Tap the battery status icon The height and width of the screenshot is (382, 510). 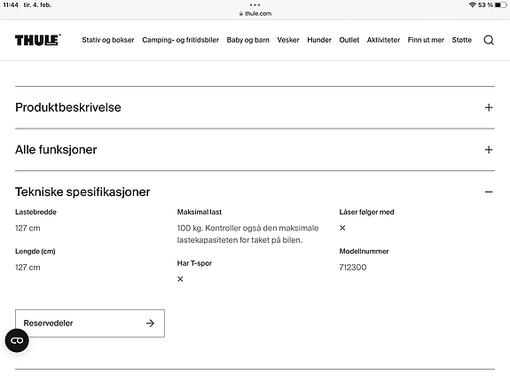tap(500, 5)
